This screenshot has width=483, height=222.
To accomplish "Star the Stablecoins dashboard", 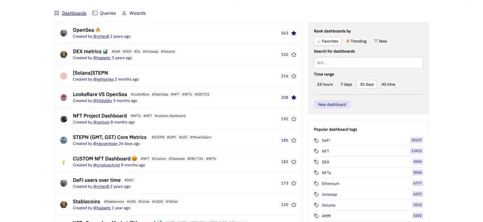I will click(x=294, y=205).
